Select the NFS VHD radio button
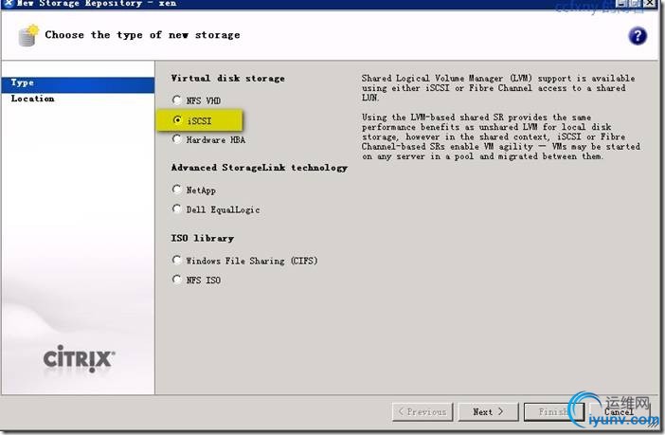Screen dimensions: 665x435 (177, 100)
